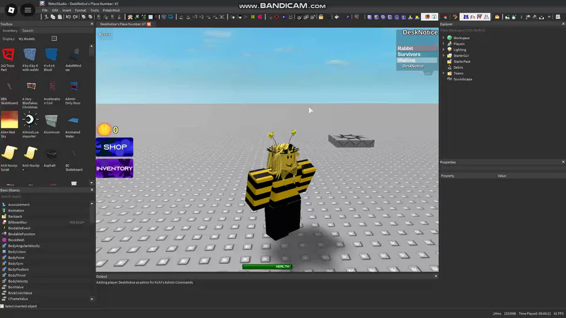Click the Redo arrow icon
Image resolution: width=566 pixels, height=318 pixels.
[x=75, y=17]
